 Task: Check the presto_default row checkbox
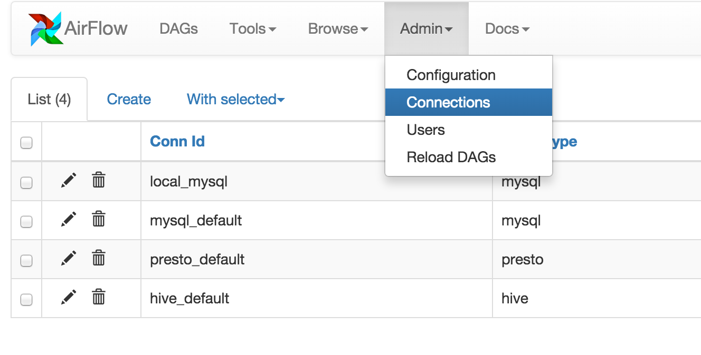coord(26,261)
